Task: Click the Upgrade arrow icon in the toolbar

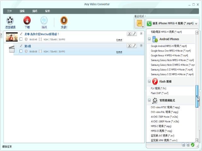Action: (64, 21)
